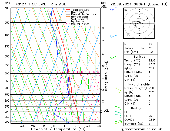The image size is (170, 131).
Task: Click the blue wind barb at 400 hPa
Action: [113, 36]
